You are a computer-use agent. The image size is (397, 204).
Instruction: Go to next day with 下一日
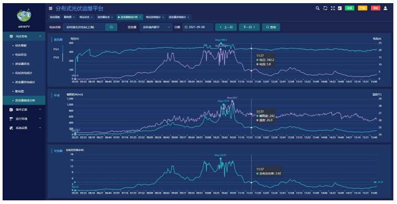click(x=250, y=27)
